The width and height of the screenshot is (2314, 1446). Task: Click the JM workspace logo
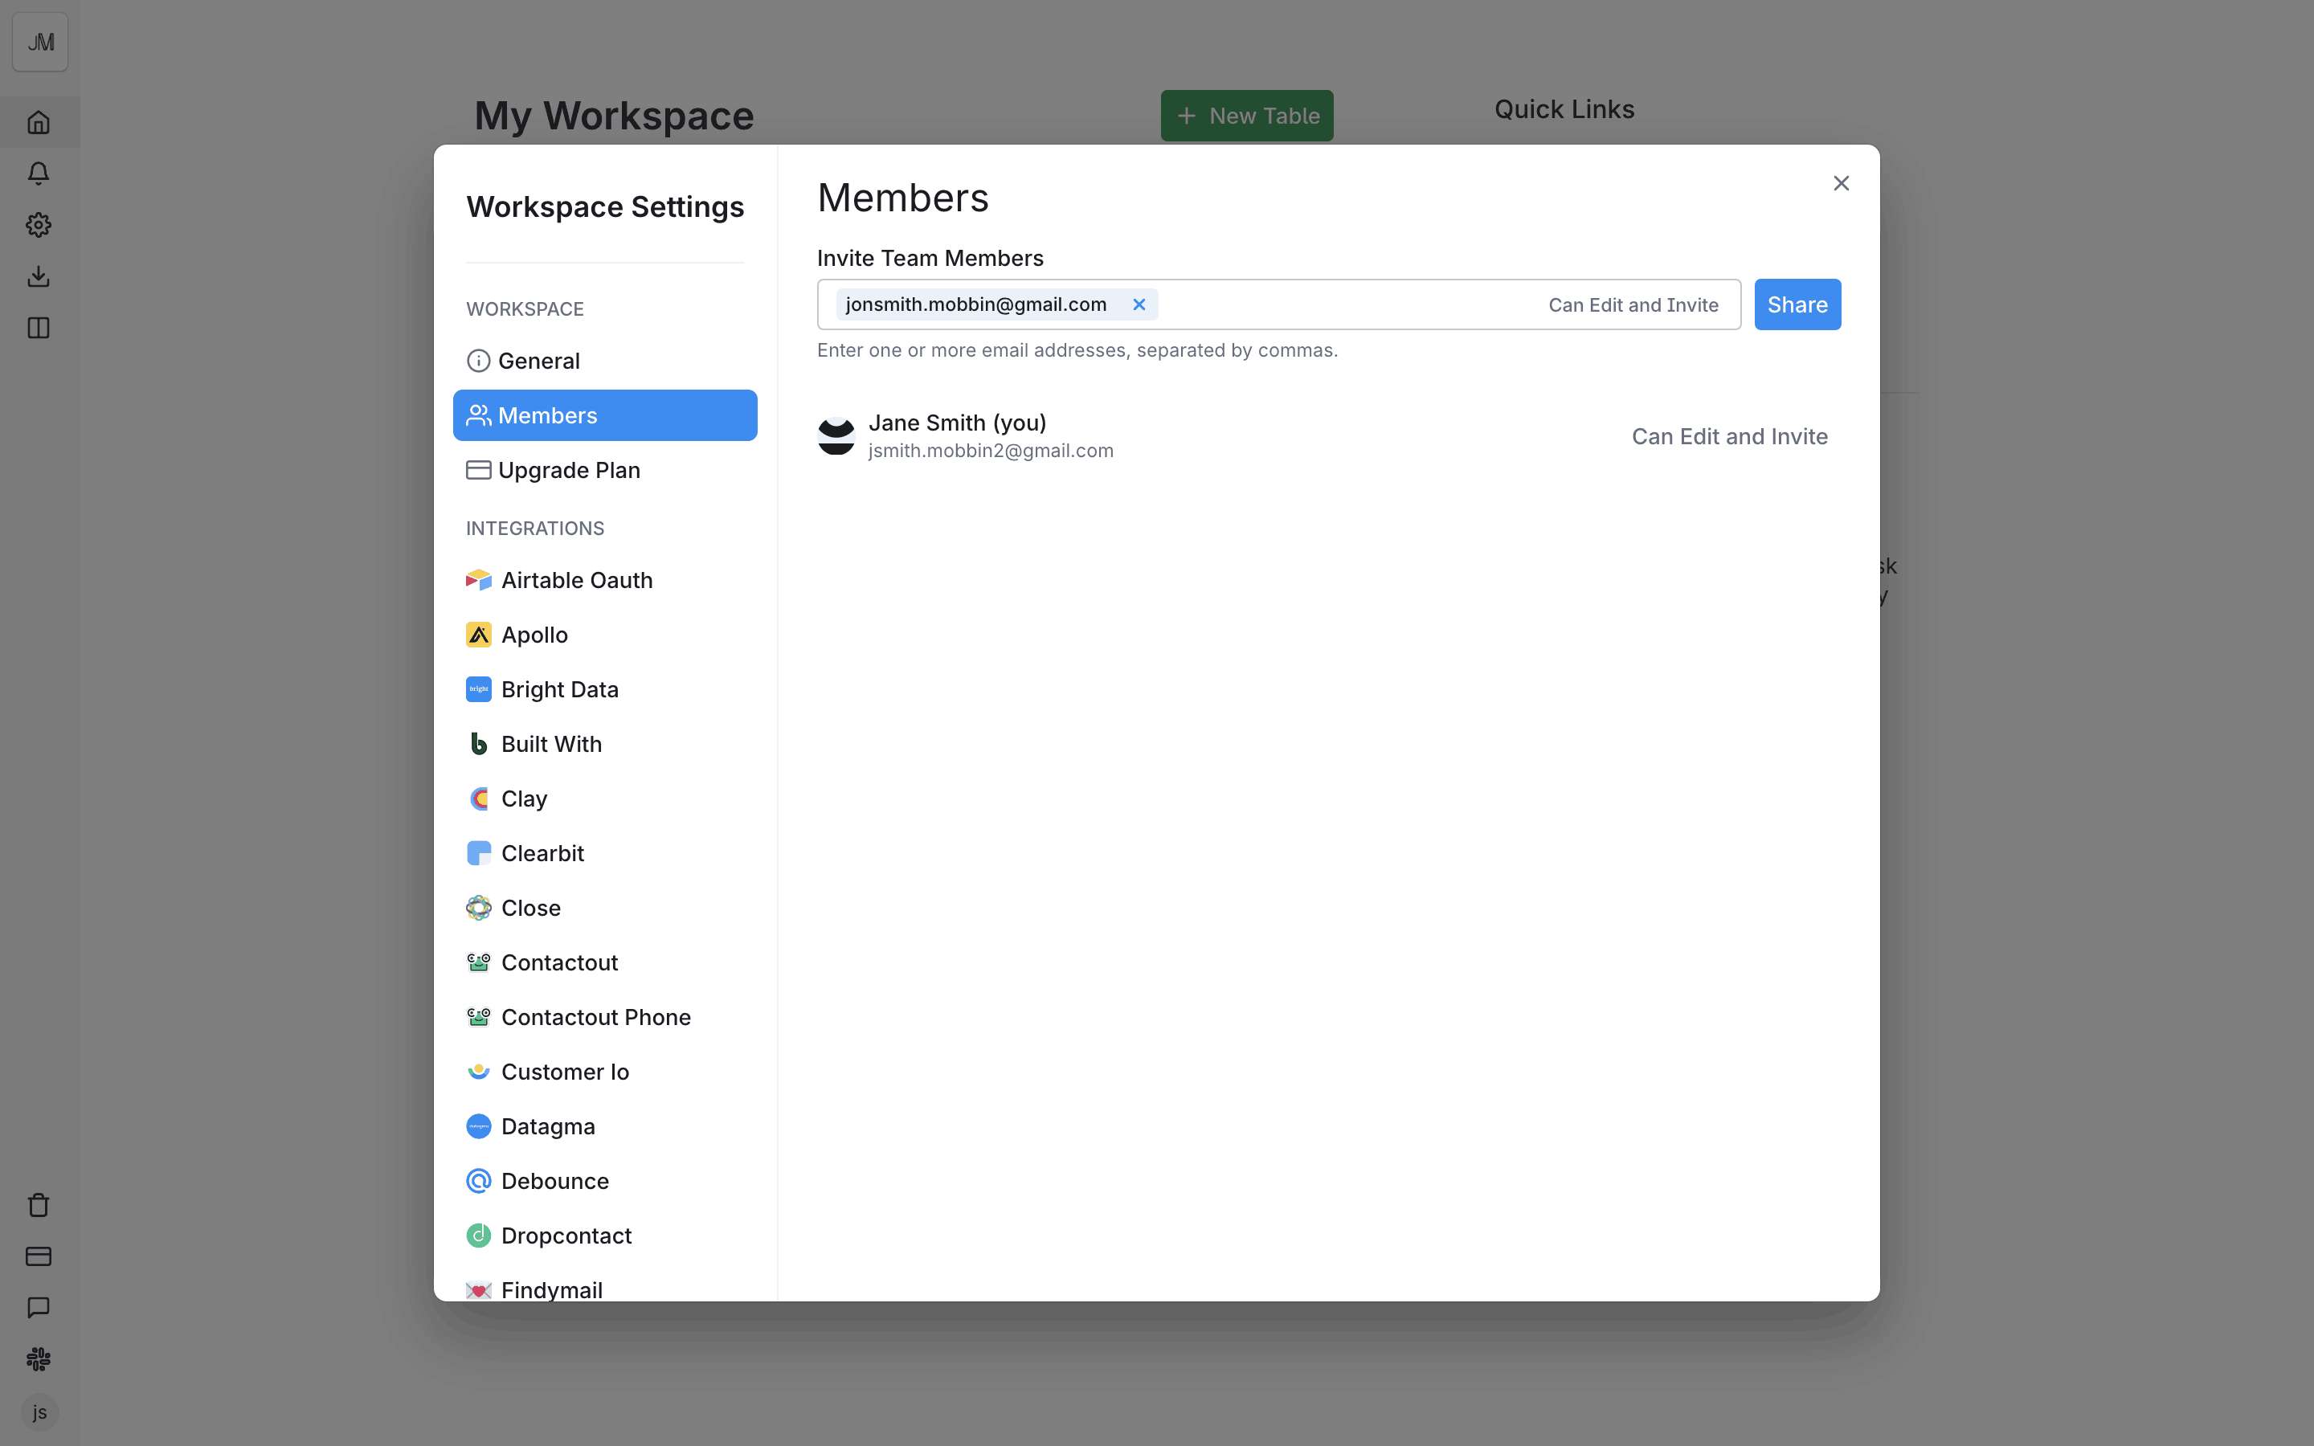click(x=40, y=42)
